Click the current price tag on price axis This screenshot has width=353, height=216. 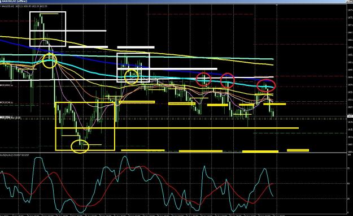pyautogui.click(x=350, y=116)
